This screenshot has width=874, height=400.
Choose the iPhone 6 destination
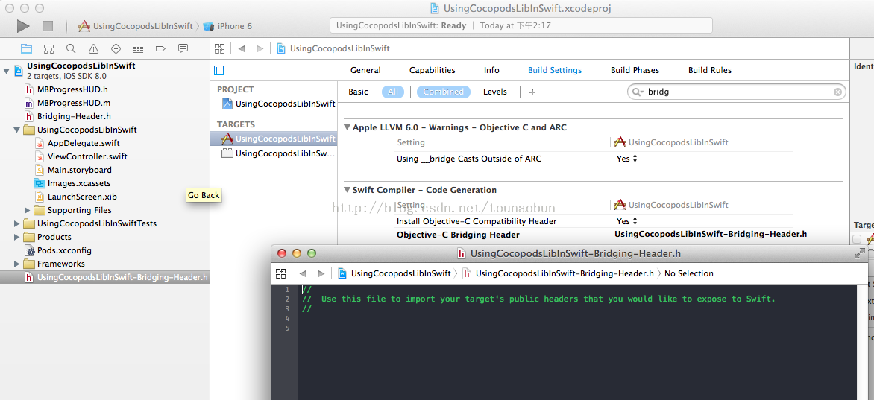pos(228,26)
